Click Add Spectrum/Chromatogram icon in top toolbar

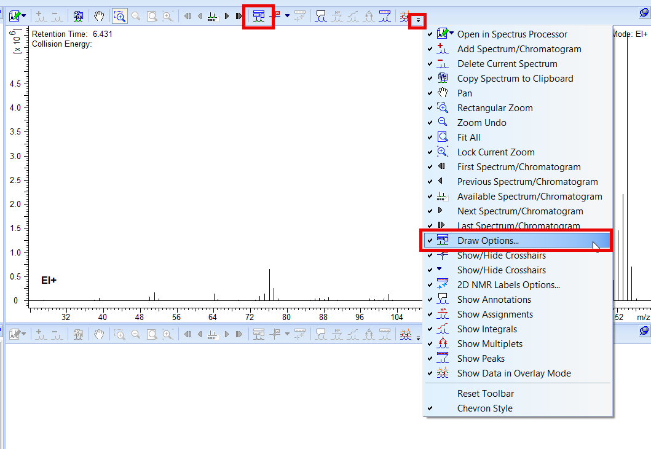pyautogui.click(x=41, y=17)
